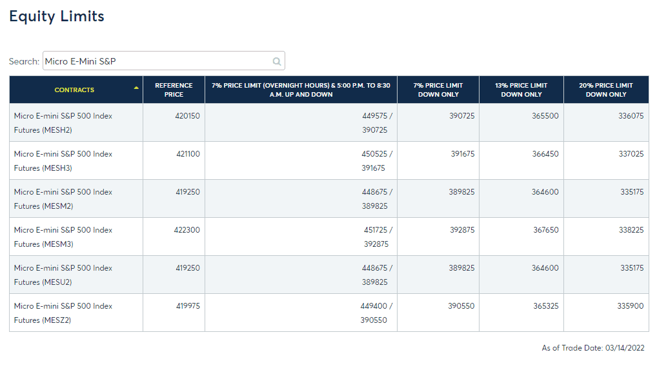
Task: Sort by 7% Price Limit Overnight Hours header
Action: pyautogui.click(x=301, y=90)
